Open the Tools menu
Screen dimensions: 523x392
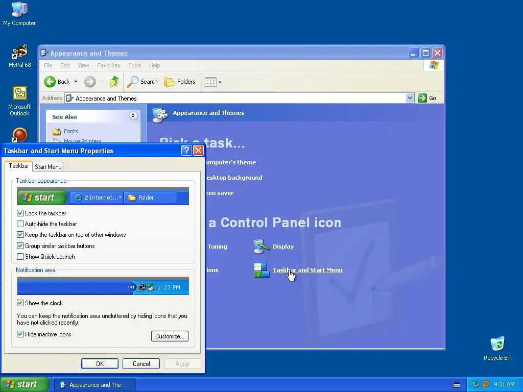[x=135, y=65]
